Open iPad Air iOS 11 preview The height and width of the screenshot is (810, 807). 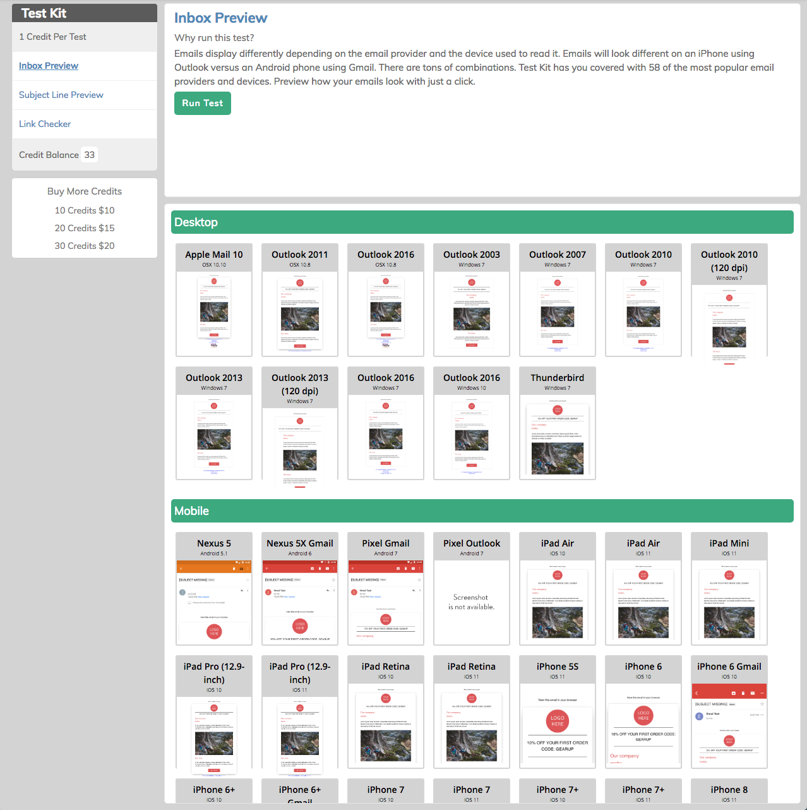coord(643,589)
